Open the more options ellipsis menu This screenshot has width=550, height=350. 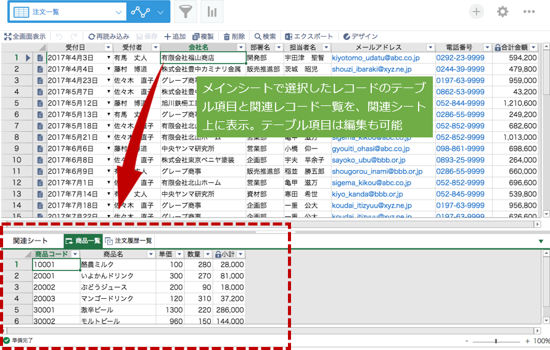coord(529,12)
